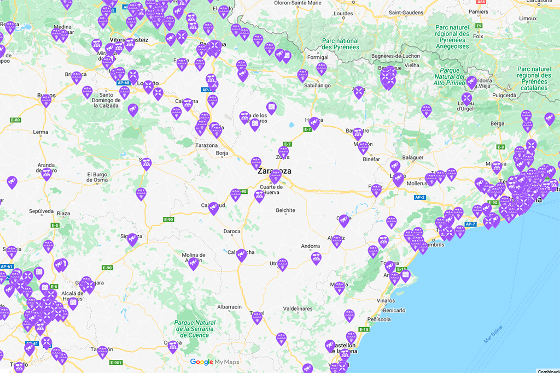Click the megaphone marker at Sigüenza
560x373 pixels.
(132, 239)
